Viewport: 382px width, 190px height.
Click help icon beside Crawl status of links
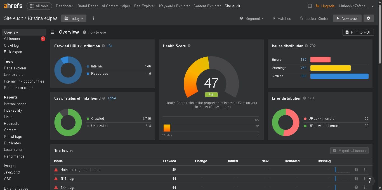point(104,98)
